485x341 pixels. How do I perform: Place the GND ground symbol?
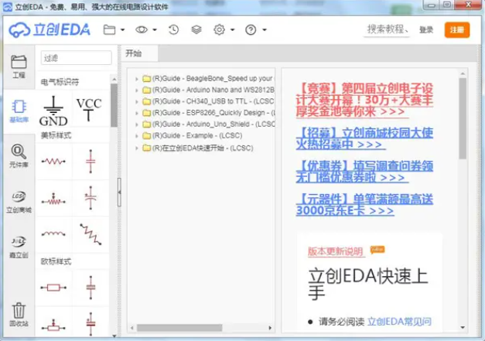(x=53, y=111)
